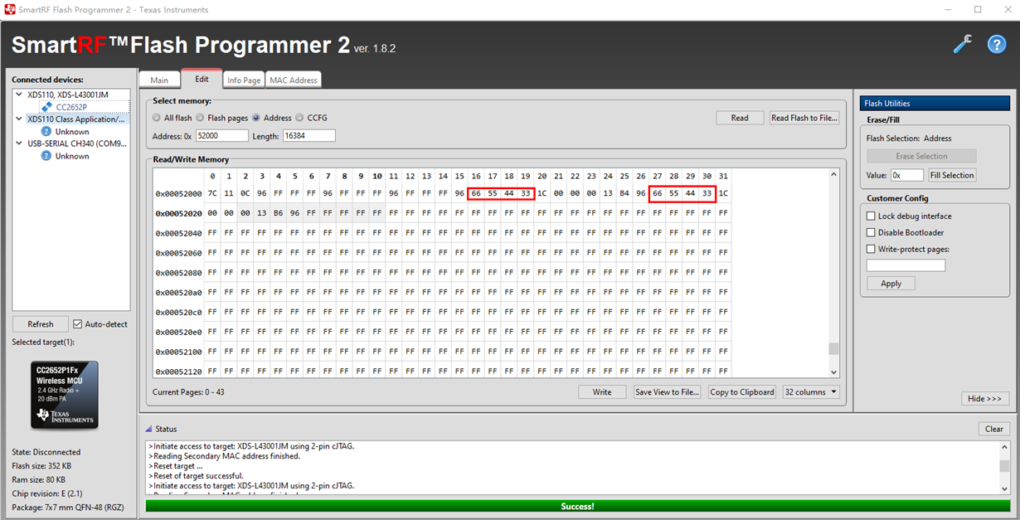Click the CC2652P1Fx chip image
The height and width of the screenshot is (520, 1020).
[x=65, y=395]
